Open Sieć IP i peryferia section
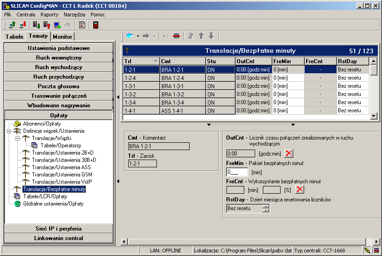The image size is (382, 256). 59,228
